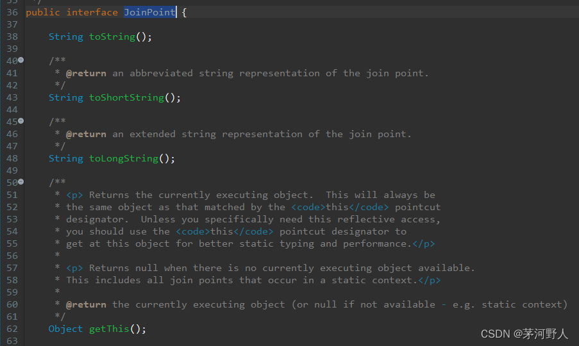Image resolution: width=579 pixels, height=346 pixels.
Task: Click the closing </p> tag on line 55
Action: pos(424,243)
